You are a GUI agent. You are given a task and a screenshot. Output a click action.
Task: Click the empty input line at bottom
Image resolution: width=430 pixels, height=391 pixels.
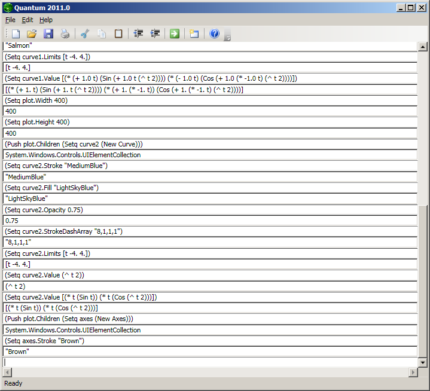point(210,362)
